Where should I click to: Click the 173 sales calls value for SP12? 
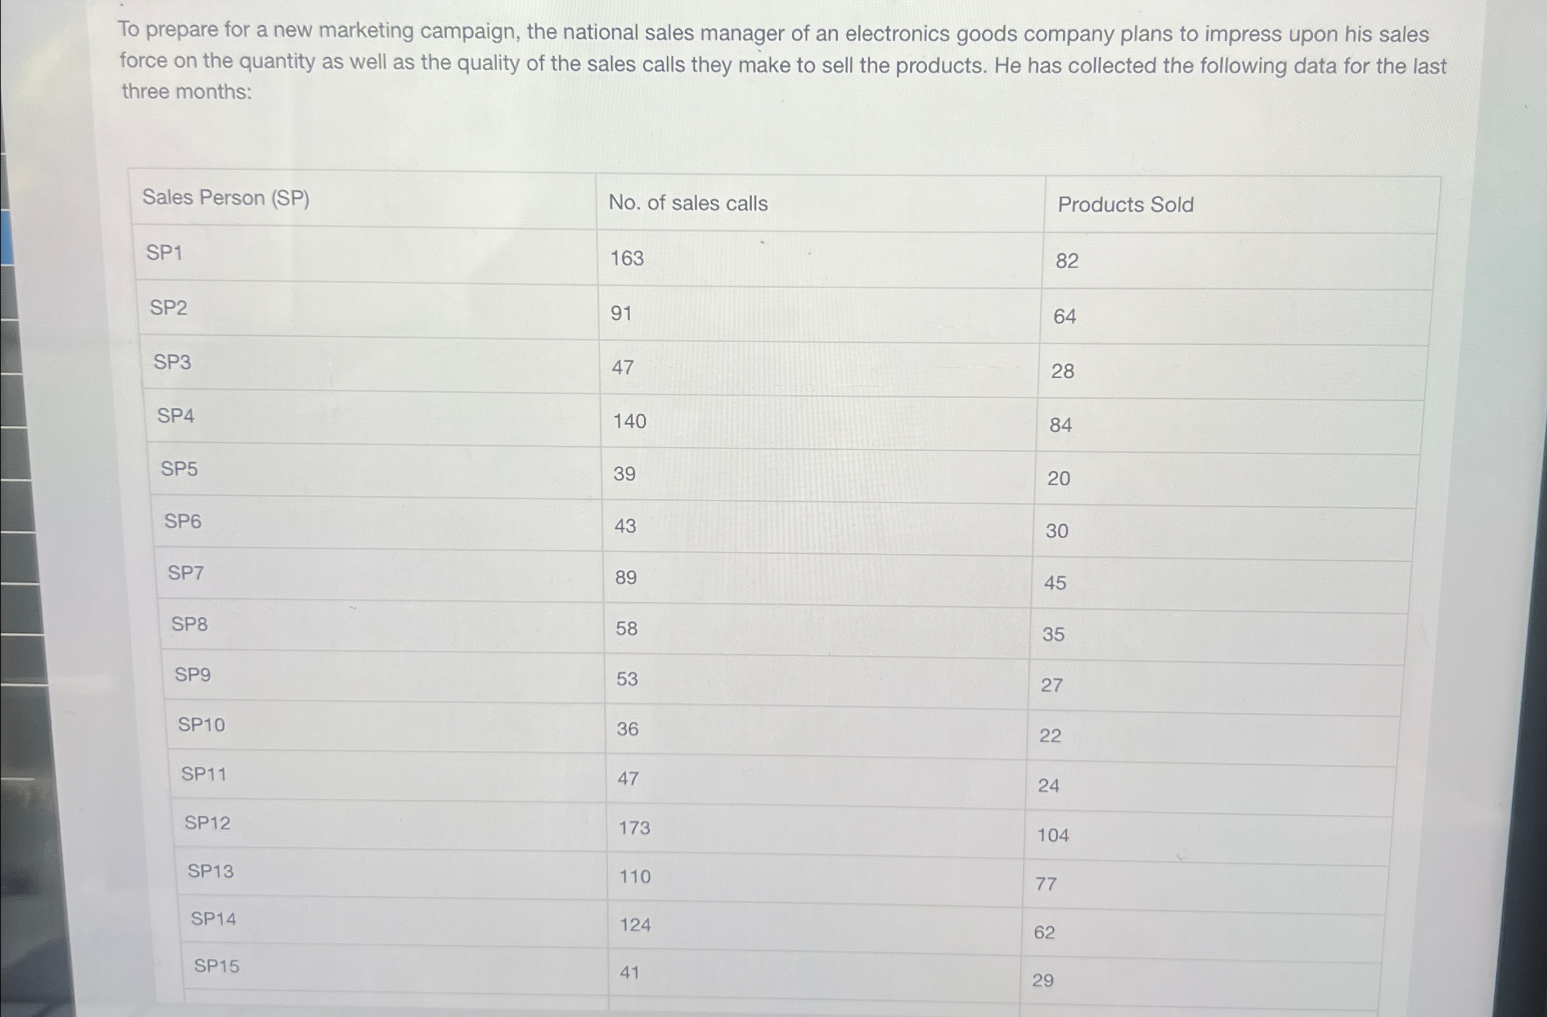[x=634, y=828]
